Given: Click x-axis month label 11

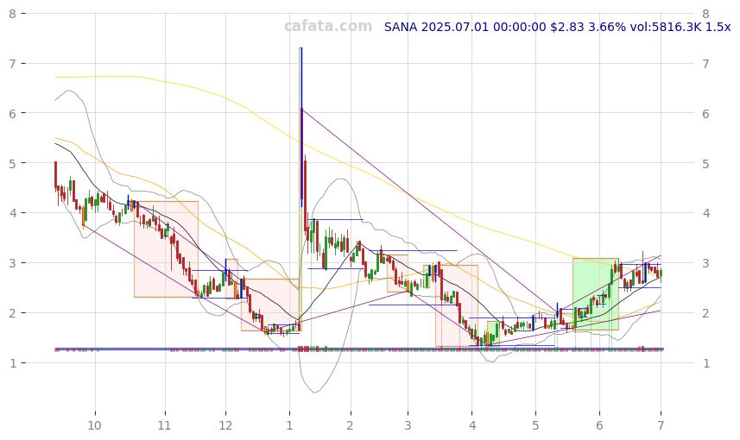Looking at the screenshot, I should pos(164,425).
